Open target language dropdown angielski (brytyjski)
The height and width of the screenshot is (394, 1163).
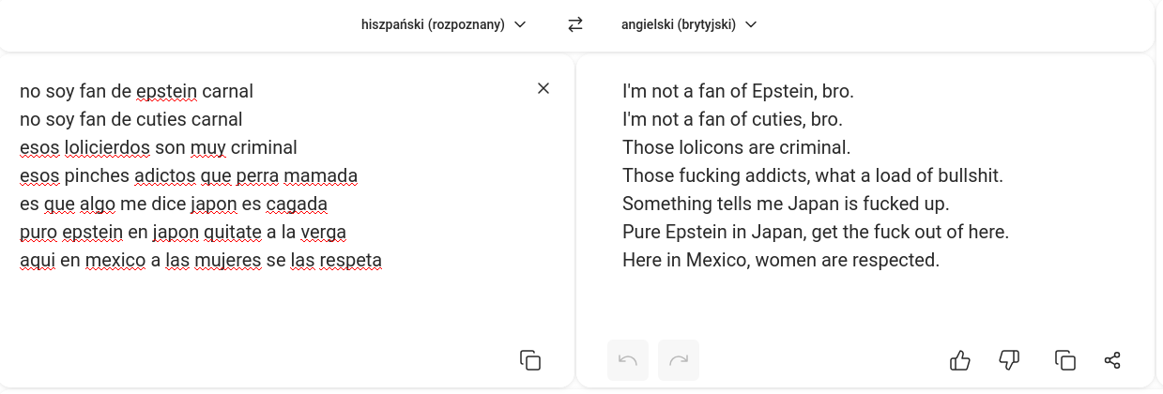pos(678,24)
